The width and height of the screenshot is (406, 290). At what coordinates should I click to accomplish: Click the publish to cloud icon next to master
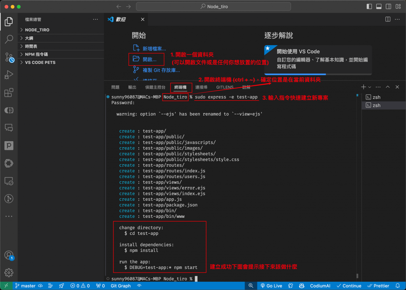(x=40, y=286)
